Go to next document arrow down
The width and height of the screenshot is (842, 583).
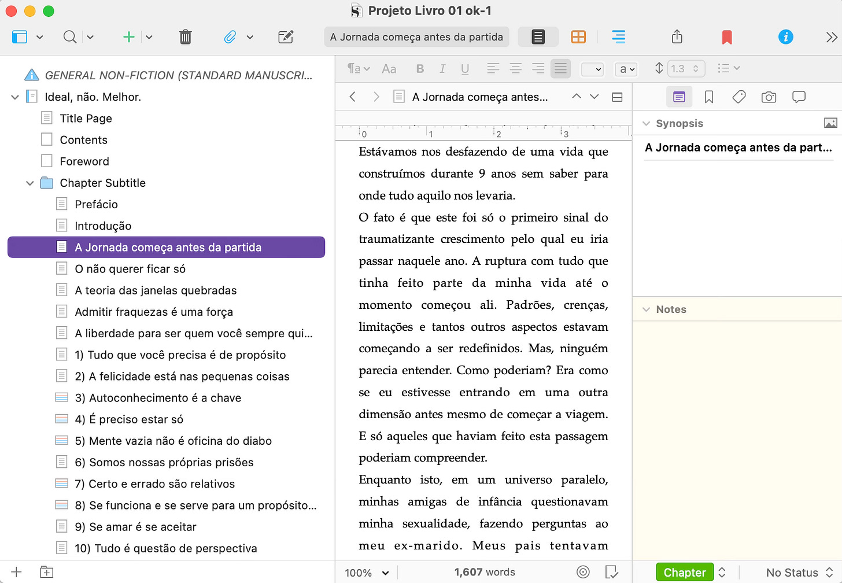[594, 97]
